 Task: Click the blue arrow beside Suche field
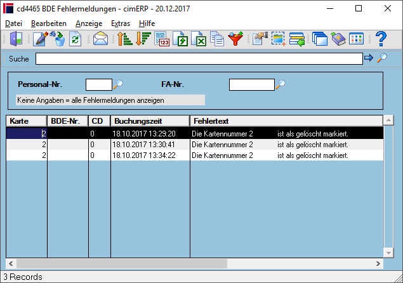[369, 58]
